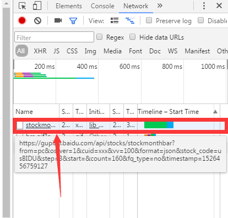
Task: Click the page vertical scrollbar track
Action: click(7, 112)
